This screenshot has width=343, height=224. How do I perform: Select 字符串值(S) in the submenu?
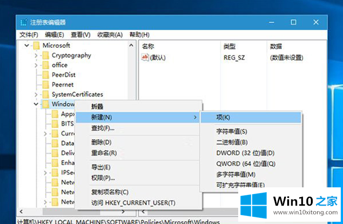click(251, 131)
